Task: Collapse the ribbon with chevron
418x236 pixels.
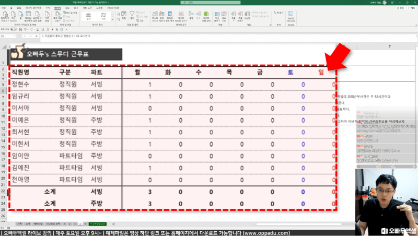Action: (416, 25)
